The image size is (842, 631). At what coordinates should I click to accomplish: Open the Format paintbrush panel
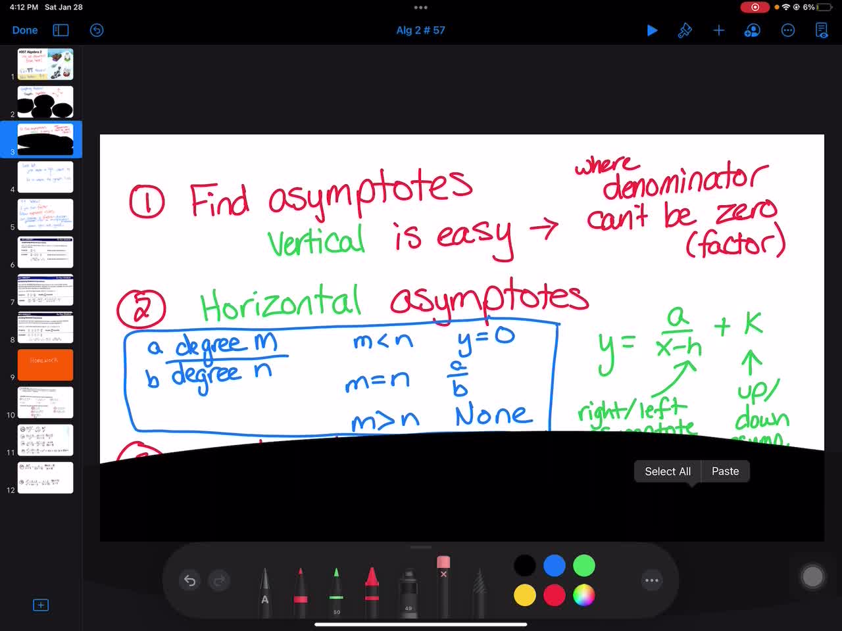(685, 30)
